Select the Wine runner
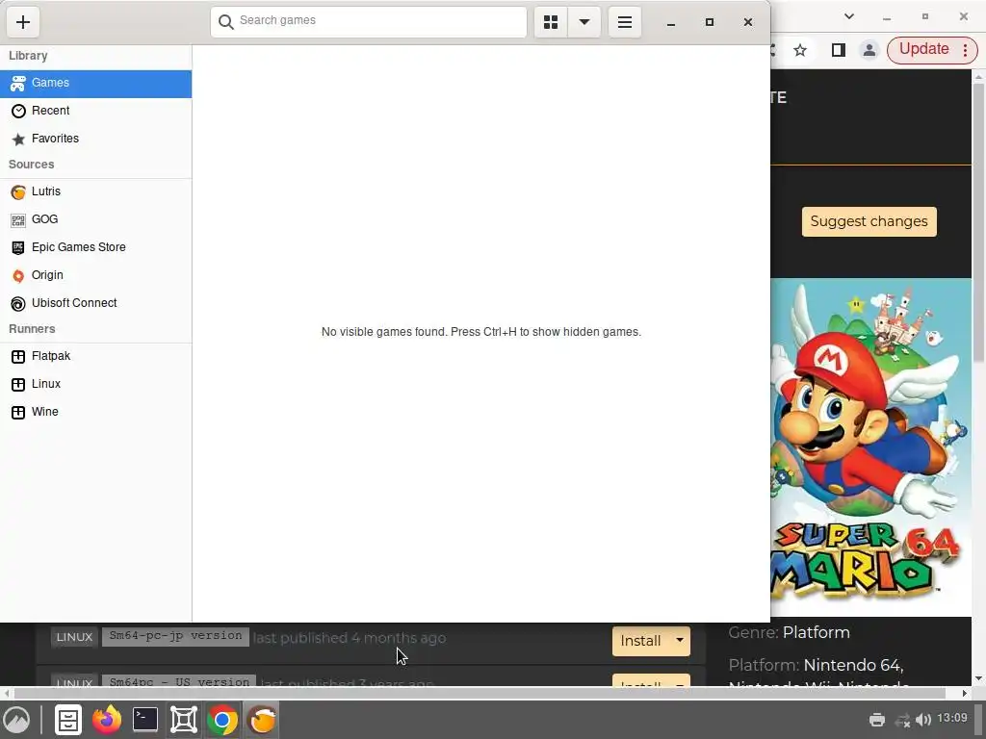Screen dimensions: 986x739 click(95, 412)
